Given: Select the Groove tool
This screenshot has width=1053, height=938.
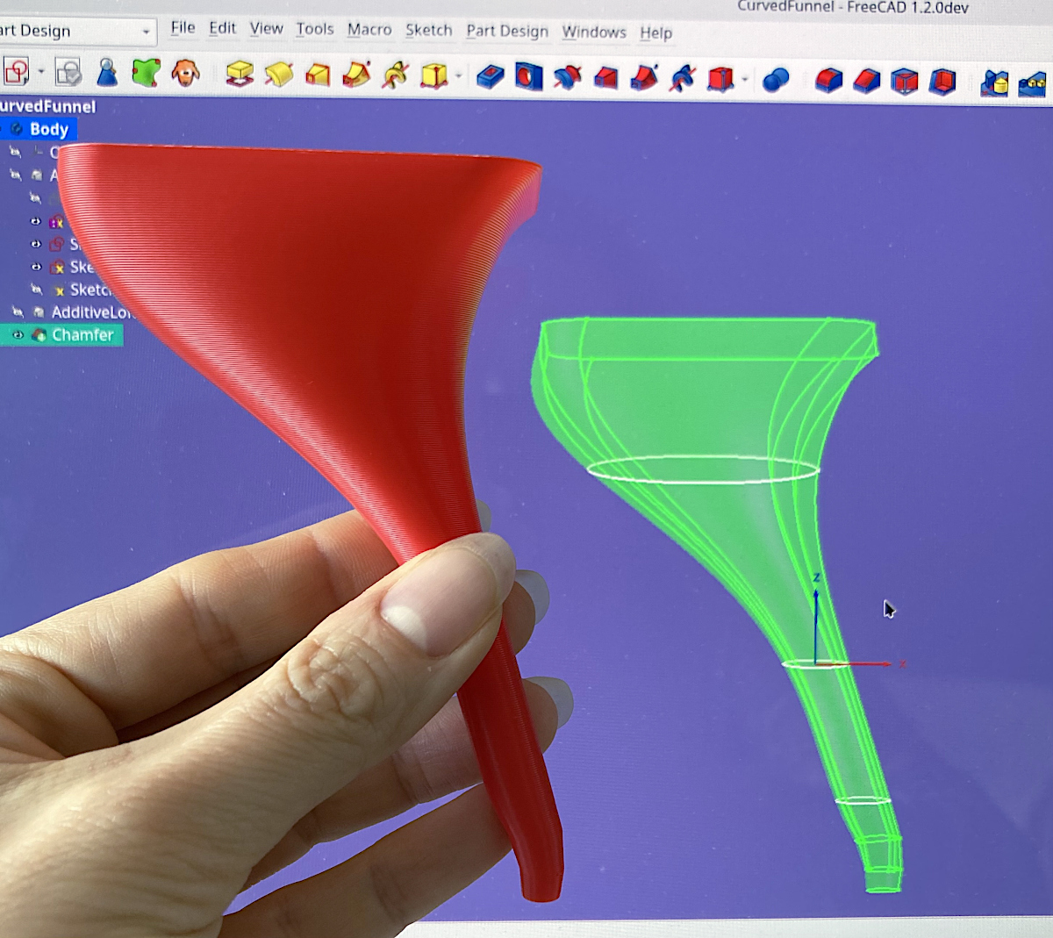Looking at the screenshot, I should point(567,78).
